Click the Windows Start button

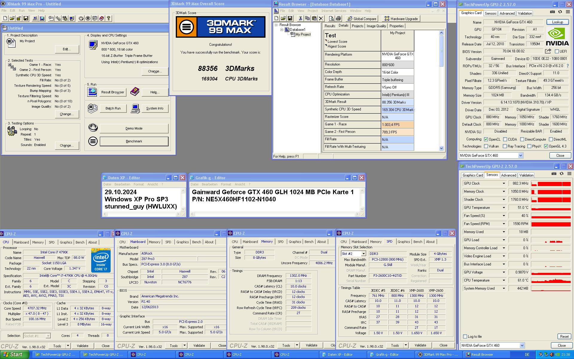click(14, 355)
